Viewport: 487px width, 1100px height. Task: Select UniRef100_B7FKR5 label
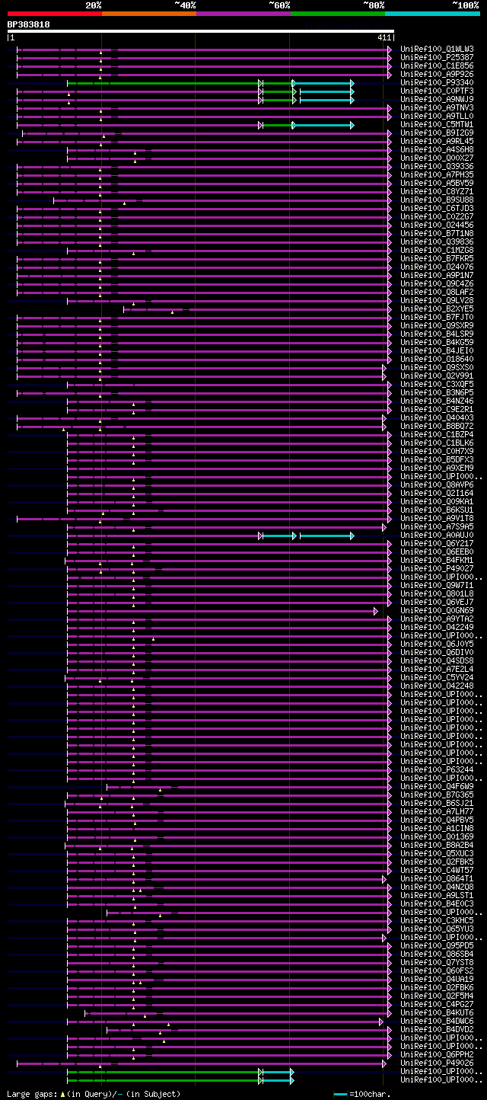tap(437, 258)
